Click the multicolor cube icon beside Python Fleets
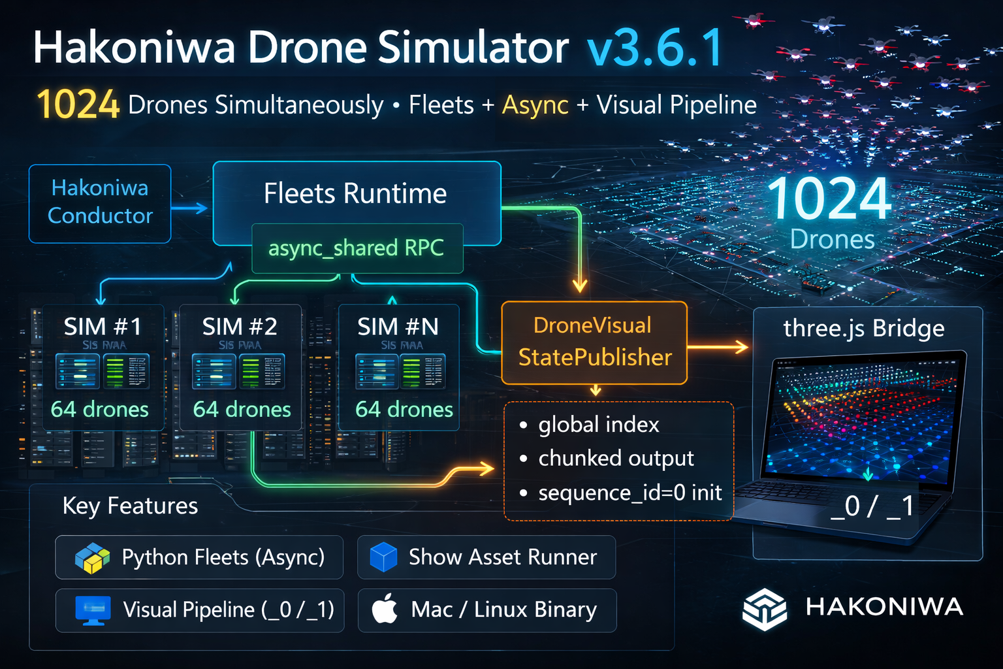The height and width of the screenshot is (669, 1003). 92,558
